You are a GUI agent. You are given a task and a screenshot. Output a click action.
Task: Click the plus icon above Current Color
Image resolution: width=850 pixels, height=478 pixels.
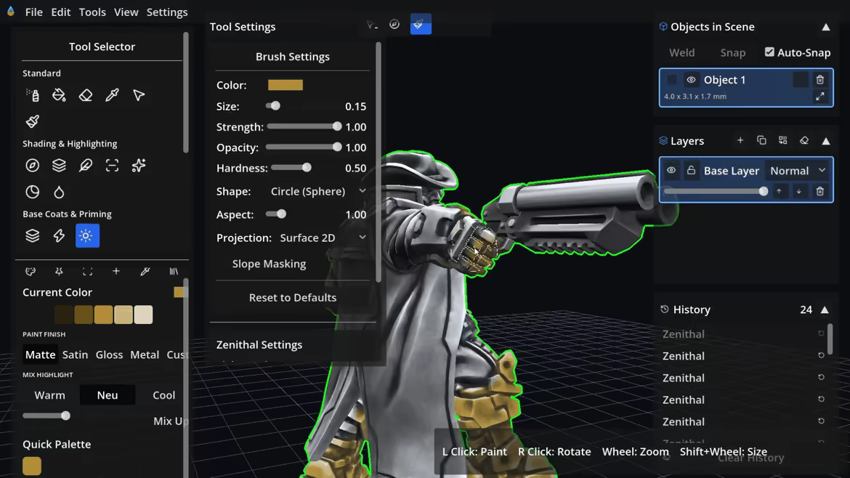pos(116,271)
